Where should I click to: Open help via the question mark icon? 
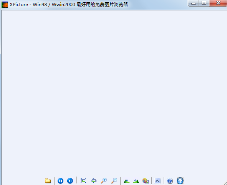coord(170,181)
